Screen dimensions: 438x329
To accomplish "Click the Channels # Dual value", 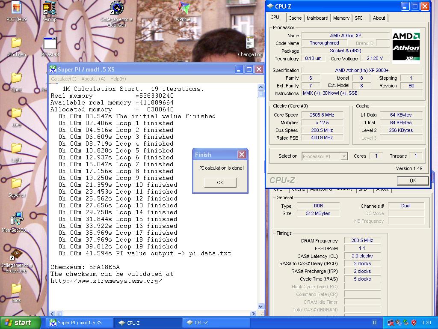I will tap(406, 206).
